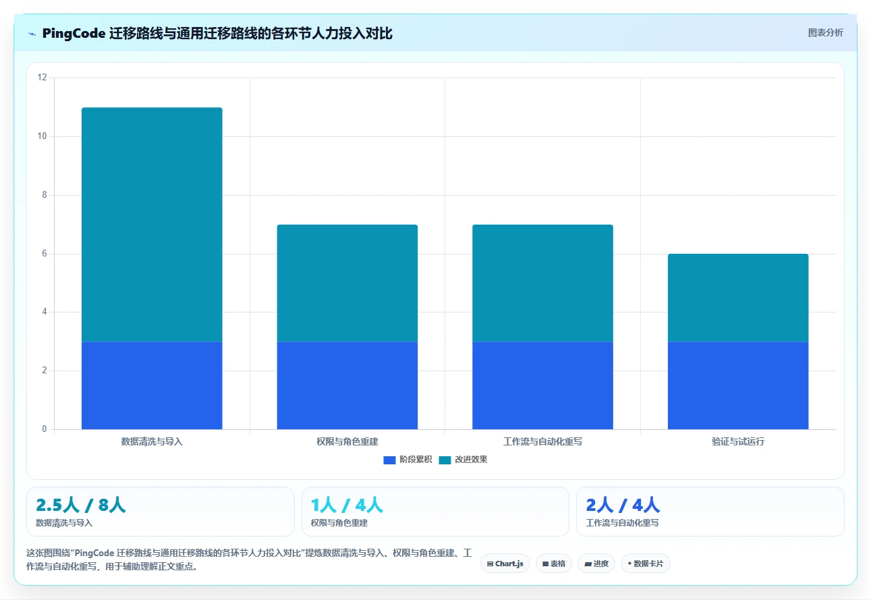Click the blue bar segment for 验证与试运行

738,385
